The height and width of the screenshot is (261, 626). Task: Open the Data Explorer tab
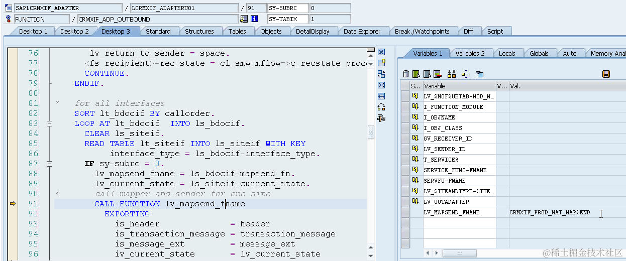click(x=362, y=31)
